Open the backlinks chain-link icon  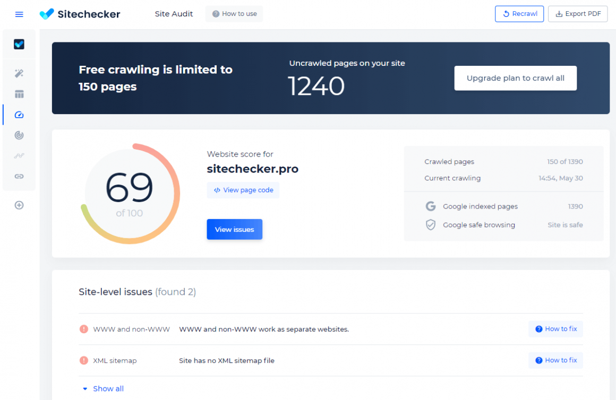point(19,176)
